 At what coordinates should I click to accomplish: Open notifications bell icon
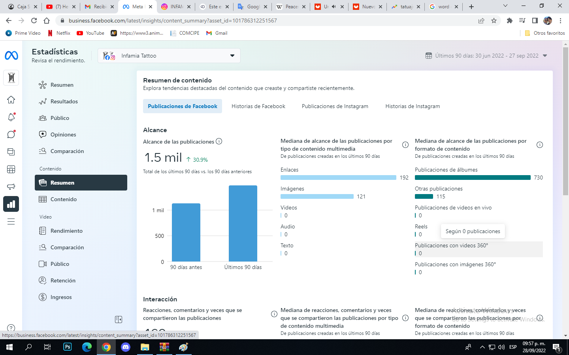(11, 117)
